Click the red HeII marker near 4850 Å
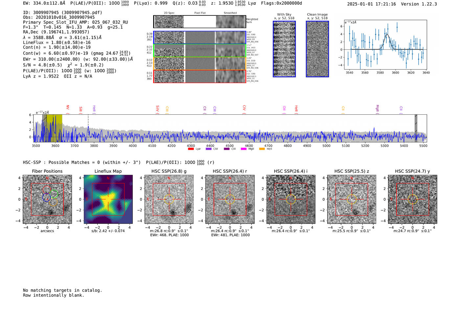This screenshot has height=313, width=460. pos(296,109)
